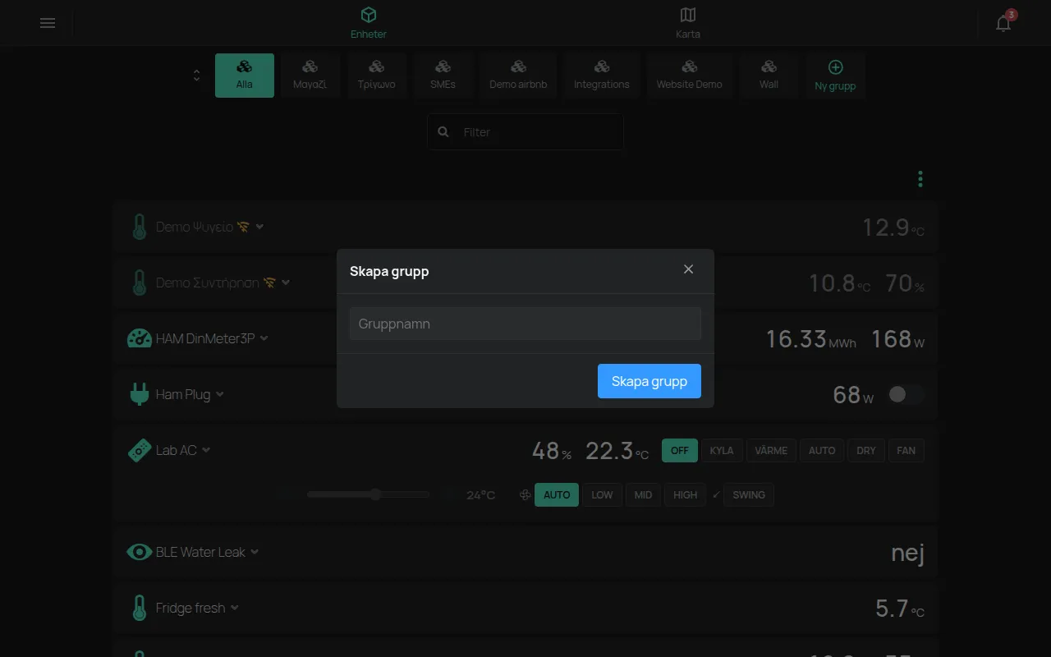The width and height of the screenshot is (1051, 657).
Task: Expand the BLE Water Leak chevron
Action: coord(255,552)
